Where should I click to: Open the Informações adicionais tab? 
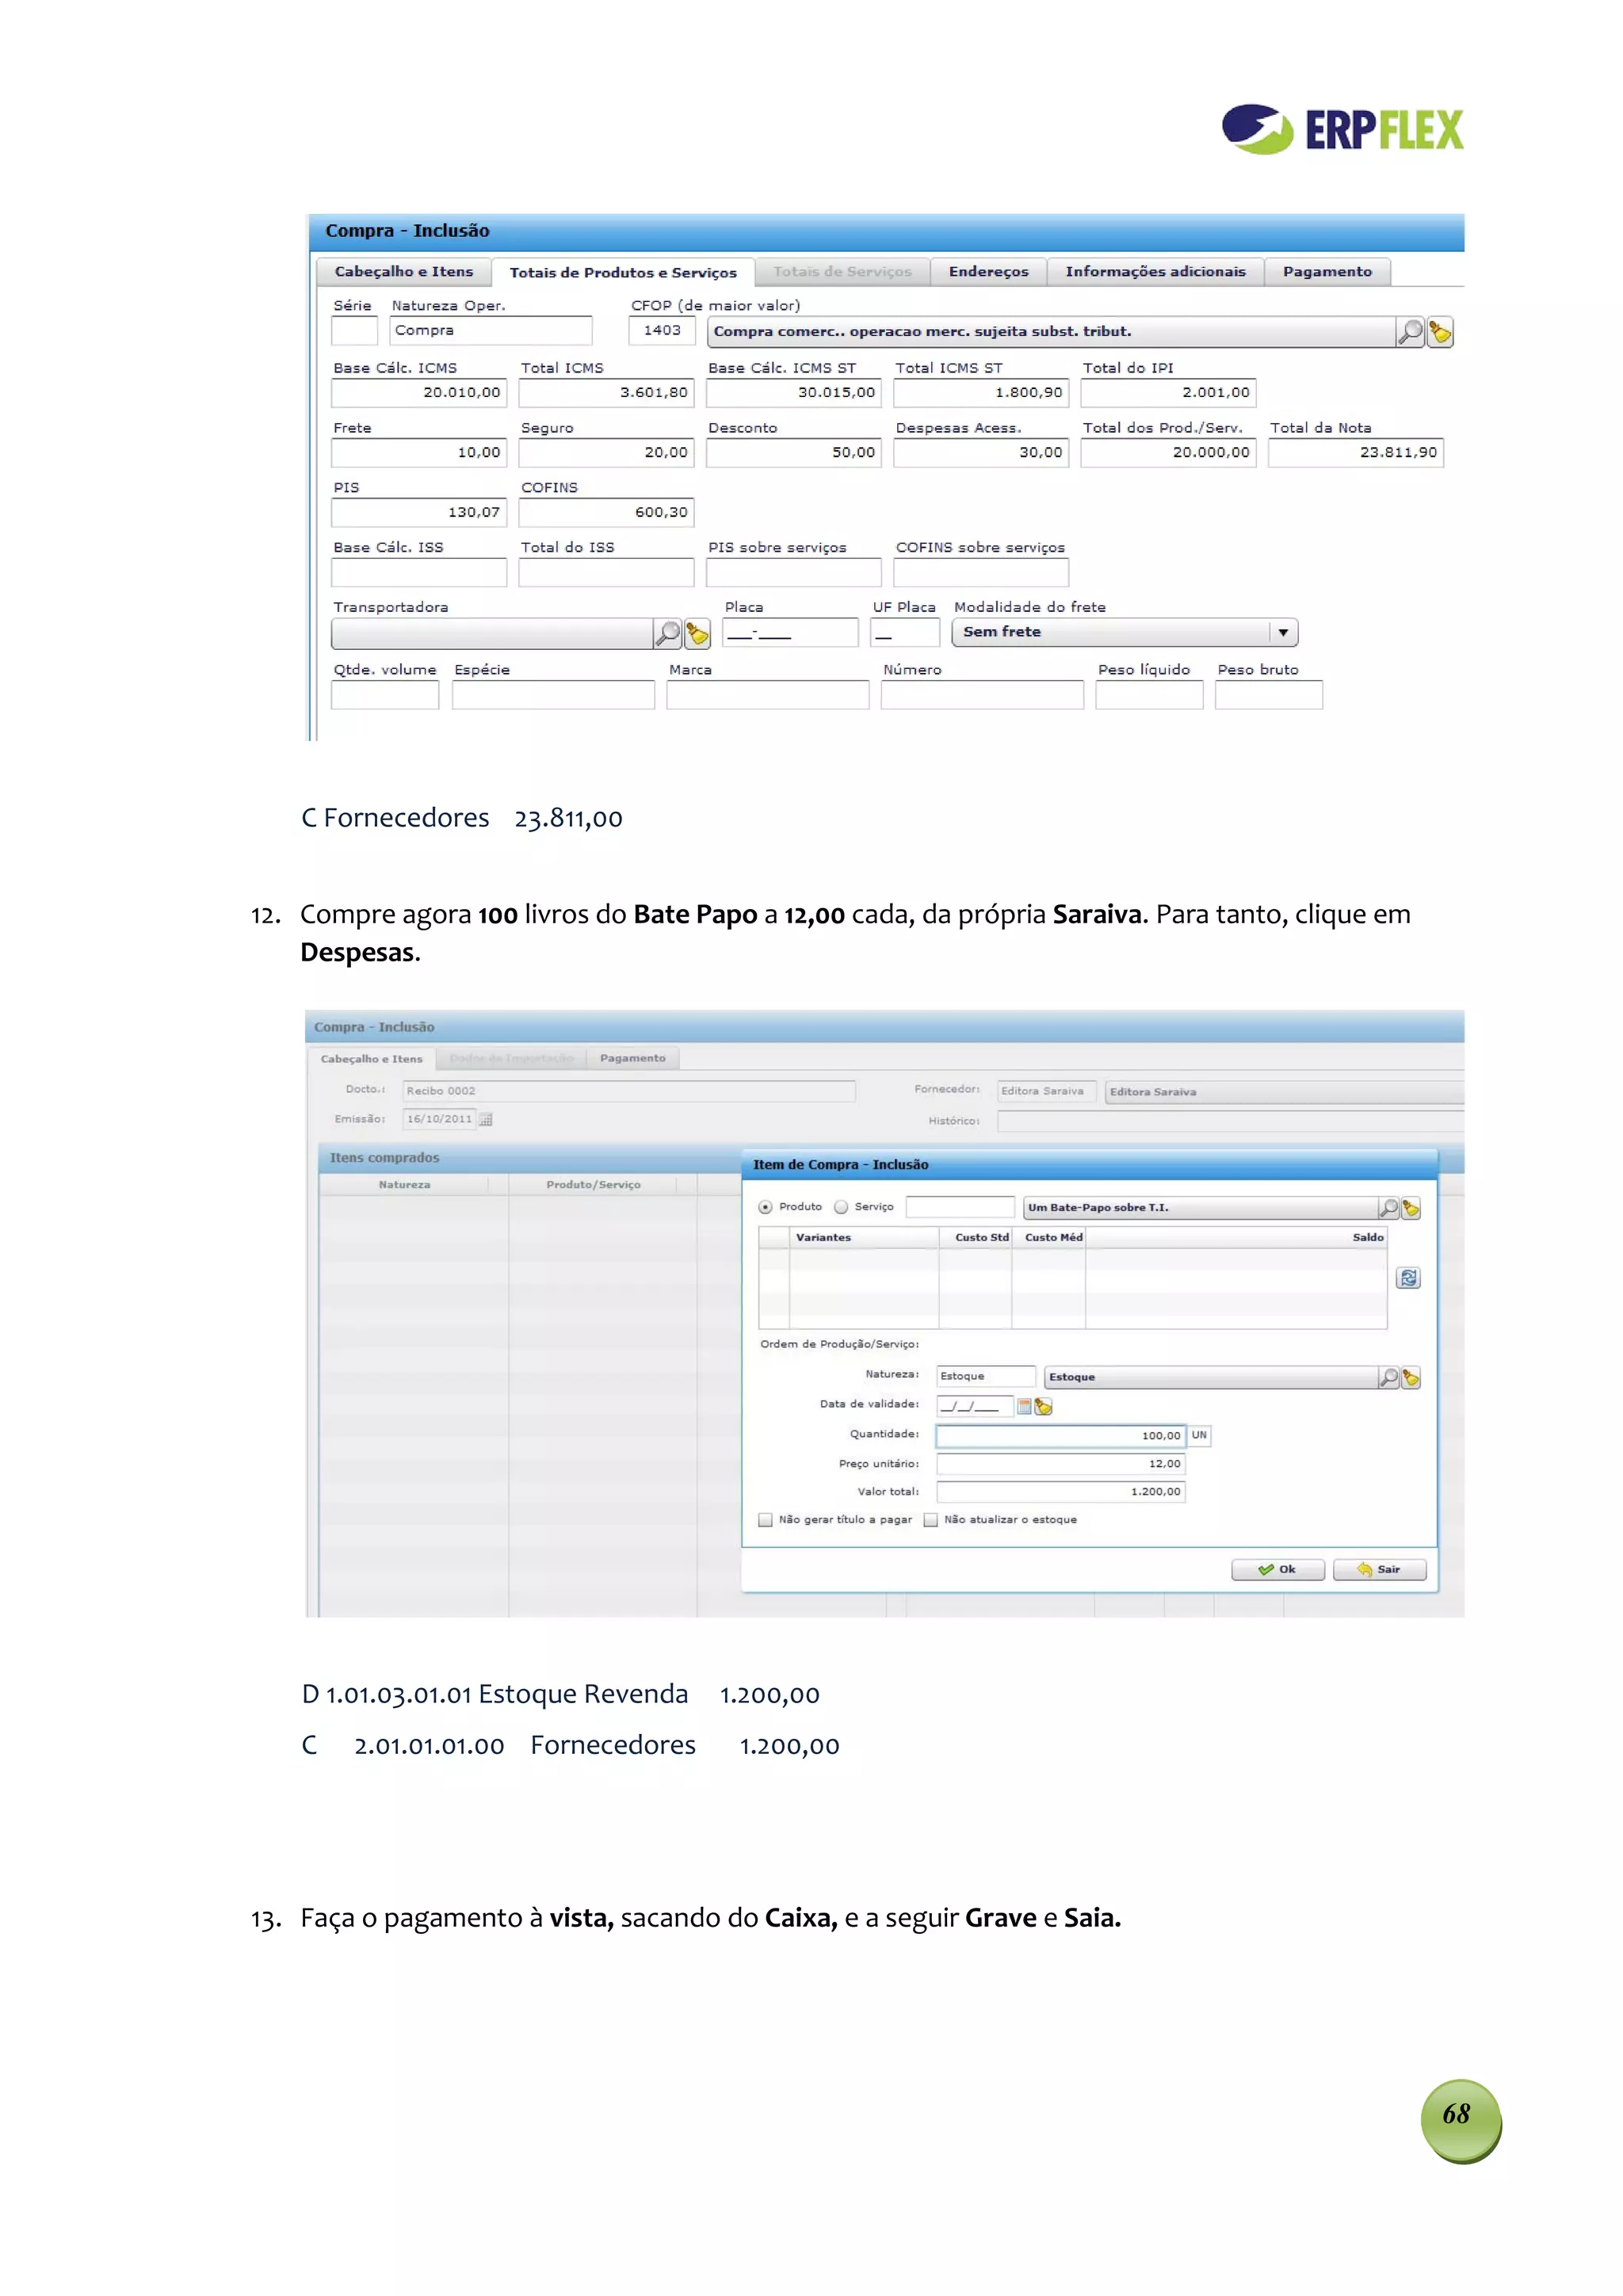click(x=1155, y=272)
